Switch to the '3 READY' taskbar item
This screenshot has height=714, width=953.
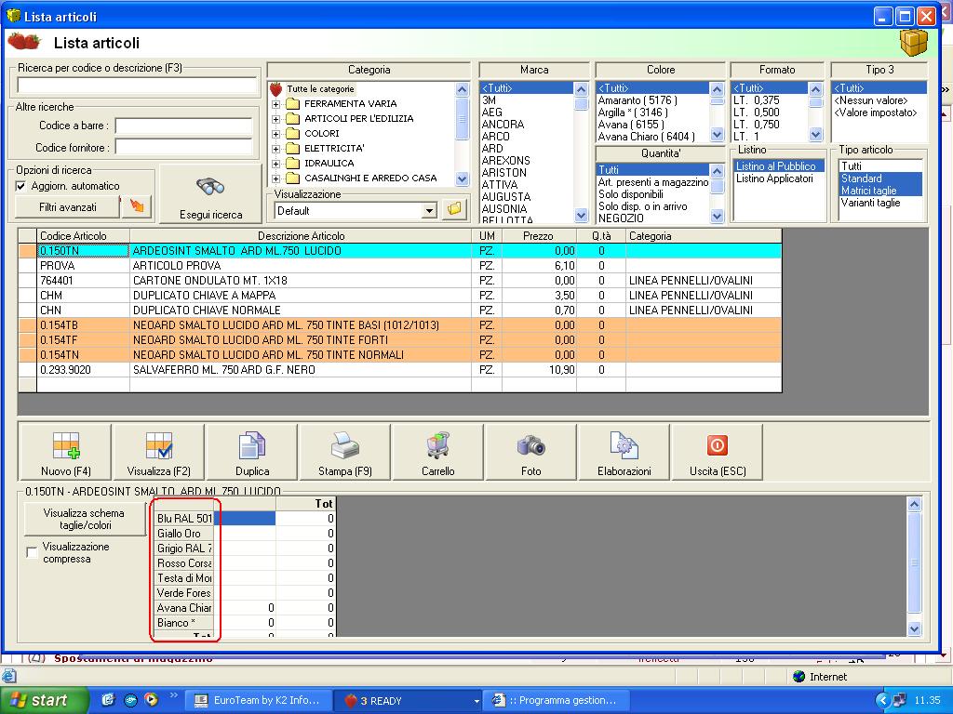click(x=408, y=701)
